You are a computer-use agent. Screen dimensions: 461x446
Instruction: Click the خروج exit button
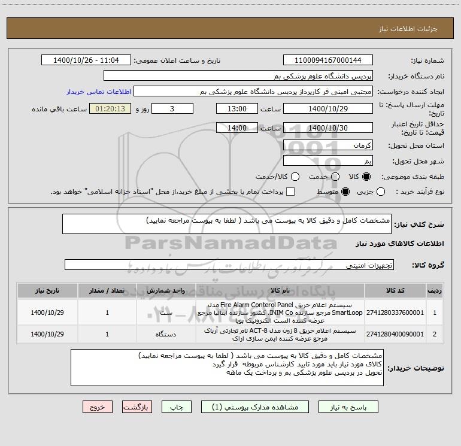pyautogui.click(x=98, y=407)
